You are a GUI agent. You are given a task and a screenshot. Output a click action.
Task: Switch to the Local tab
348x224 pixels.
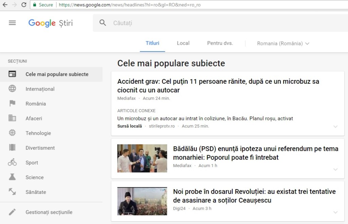coord(183,43)
